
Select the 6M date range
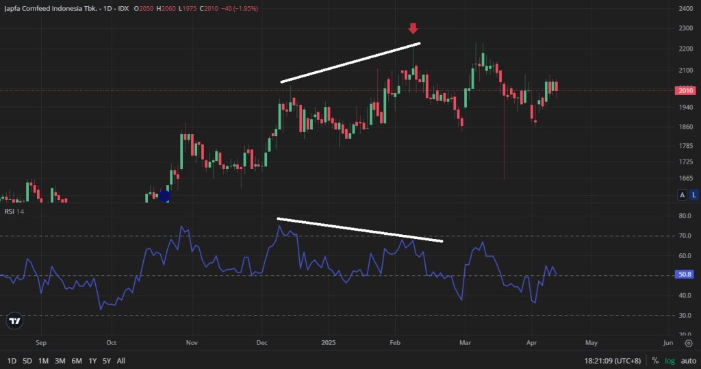click(77, 361)
